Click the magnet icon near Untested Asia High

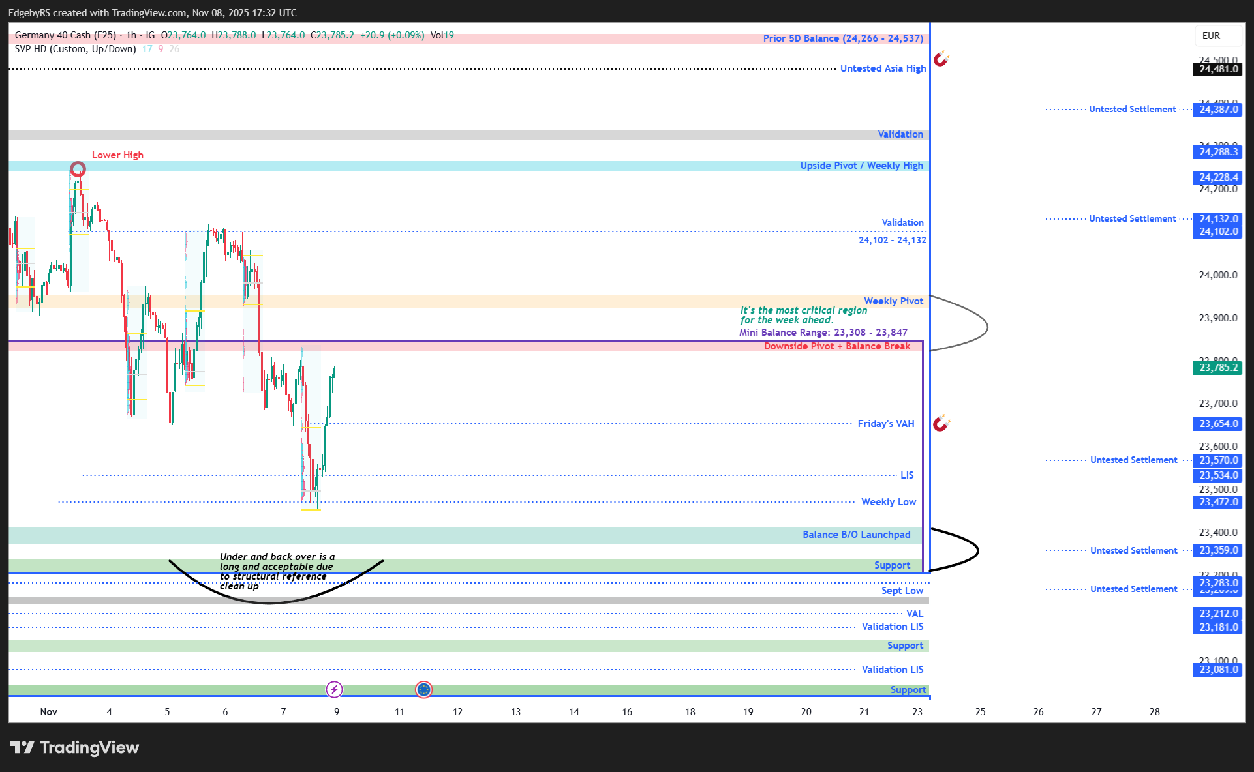click(x=941, y=59)
